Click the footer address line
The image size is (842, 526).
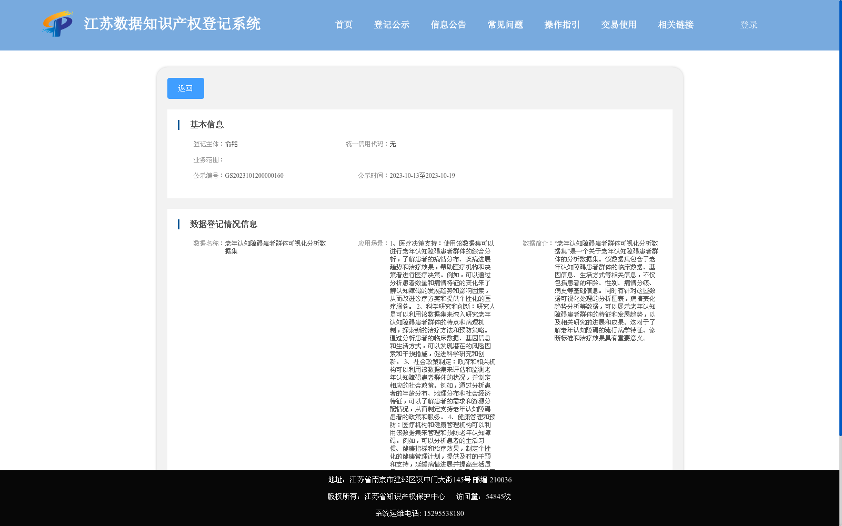(x=419, y=480)
